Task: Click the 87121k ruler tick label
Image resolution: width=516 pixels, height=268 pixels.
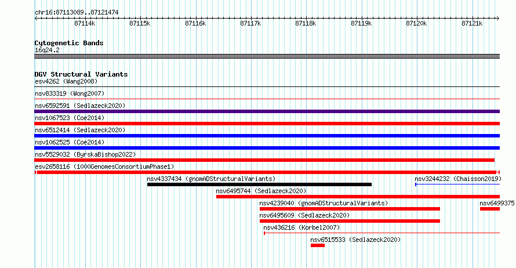Action: [472, 23]
